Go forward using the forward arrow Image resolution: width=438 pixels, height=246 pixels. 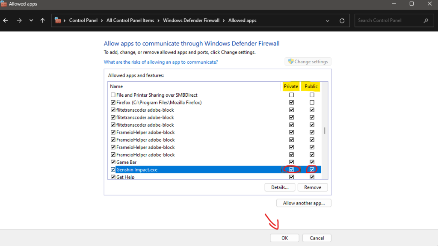19,21
